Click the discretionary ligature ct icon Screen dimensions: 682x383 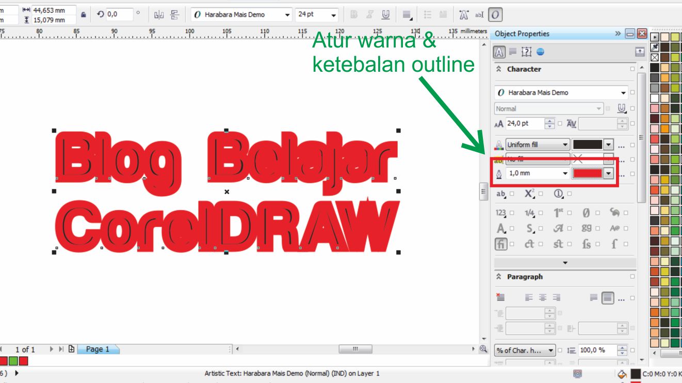click(x=530, y=244)
